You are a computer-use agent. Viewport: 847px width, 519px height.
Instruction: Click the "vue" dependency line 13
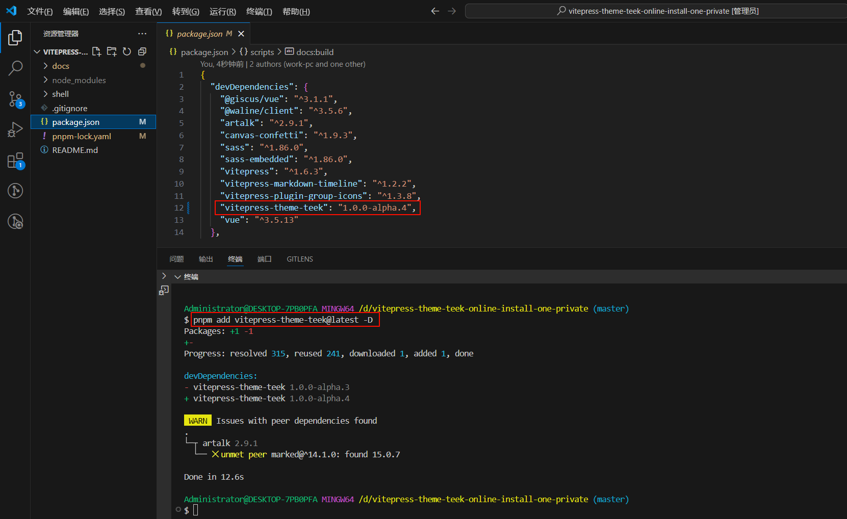click(259, 220)
